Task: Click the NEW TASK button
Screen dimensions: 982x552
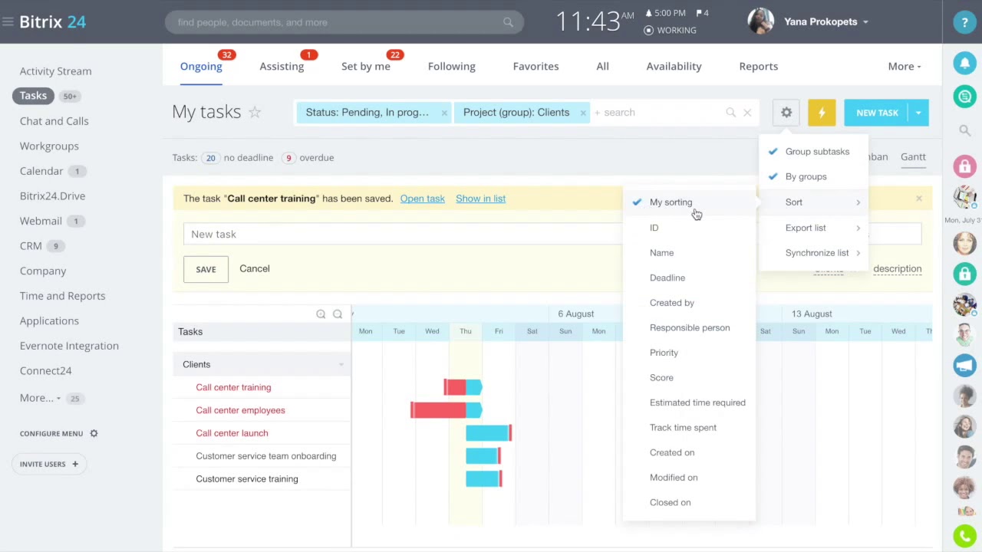Action: tap(877, 113)
